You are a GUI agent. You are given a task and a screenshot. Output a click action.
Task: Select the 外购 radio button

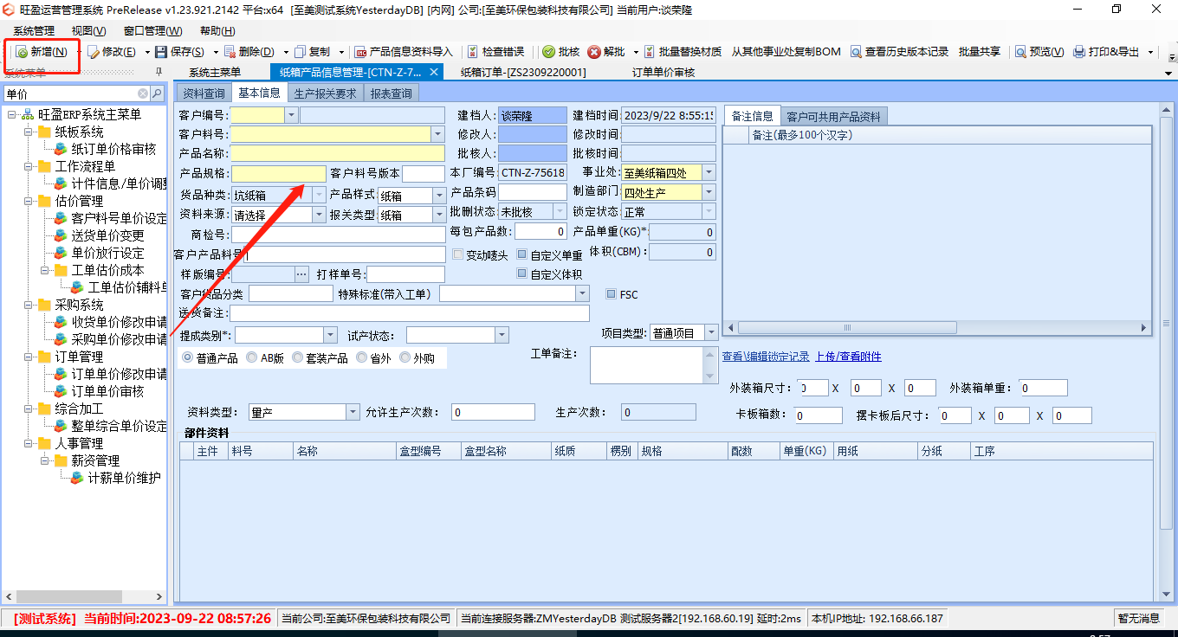coord(405,357)
